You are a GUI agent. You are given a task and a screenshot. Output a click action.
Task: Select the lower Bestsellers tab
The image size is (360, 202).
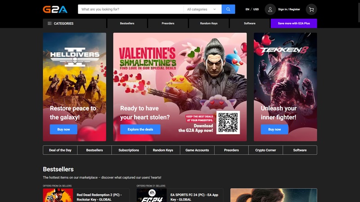point(94,150)
